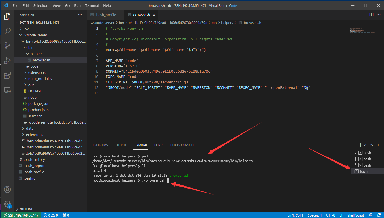
Task: Open the Run menu
Action: [77, 5]
